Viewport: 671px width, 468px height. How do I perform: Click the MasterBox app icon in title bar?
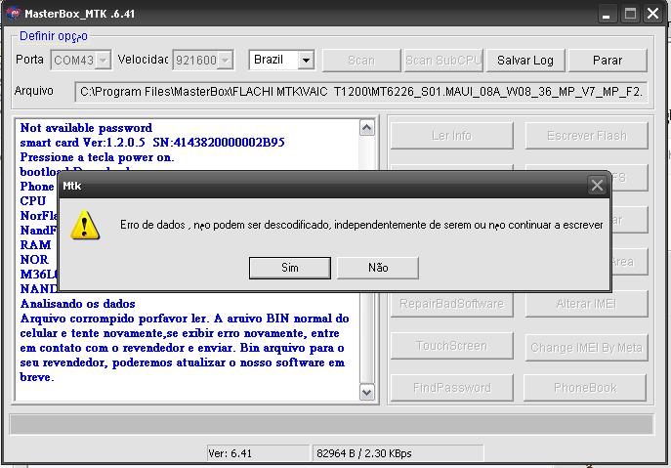click(x=13, y=14)
